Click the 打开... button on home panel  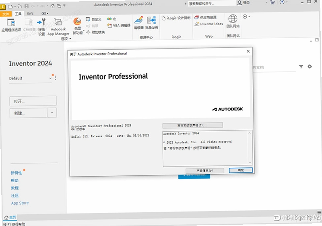[33, 101]
